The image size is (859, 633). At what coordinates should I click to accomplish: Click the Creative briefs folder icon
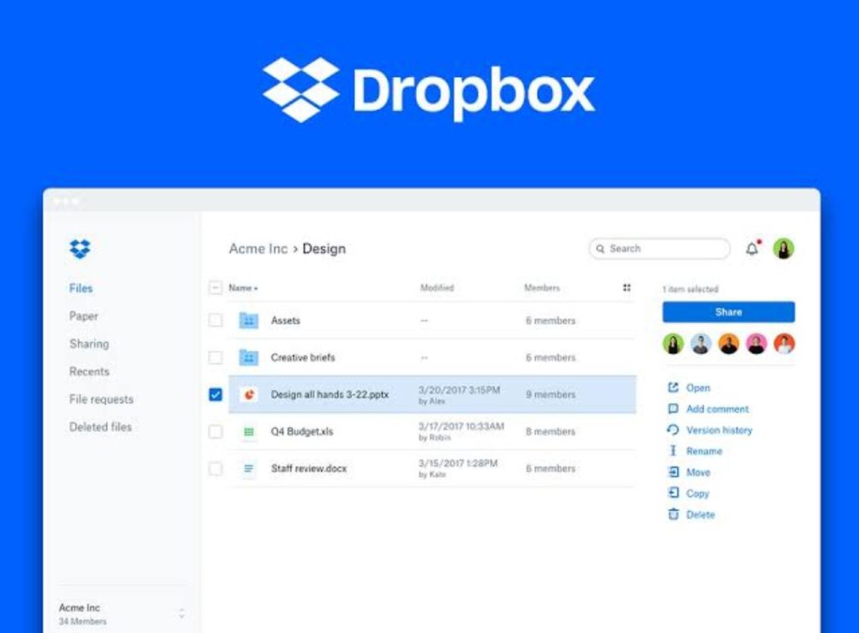click(x=248, y=357)
